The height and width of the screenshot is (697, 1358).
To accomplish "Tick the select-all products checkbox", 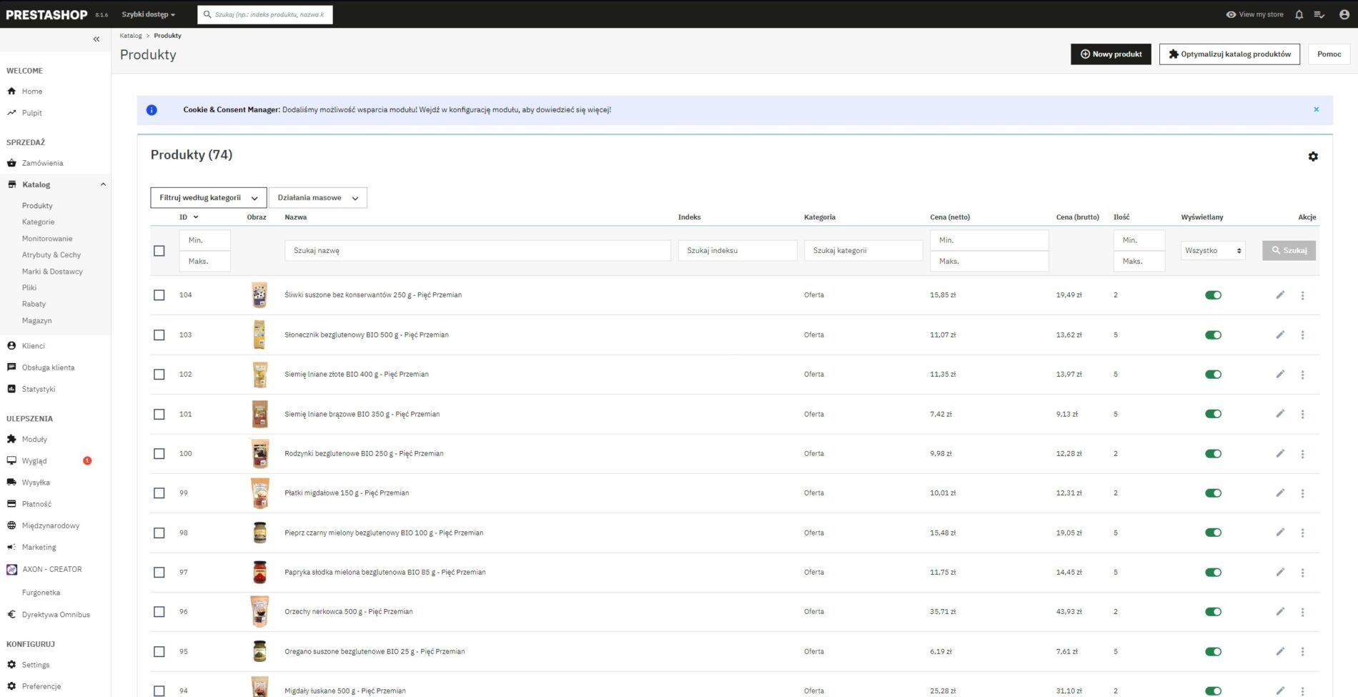I will (x=159, y=251).
